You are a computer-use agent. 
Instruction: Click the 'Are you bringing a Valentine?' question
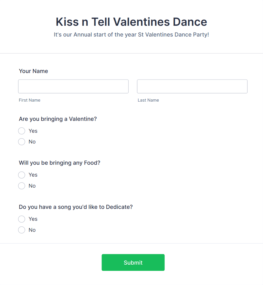coord(58,119)
